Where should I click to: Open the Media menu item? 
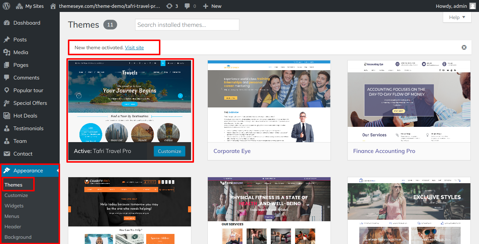(x=21, y=52)
